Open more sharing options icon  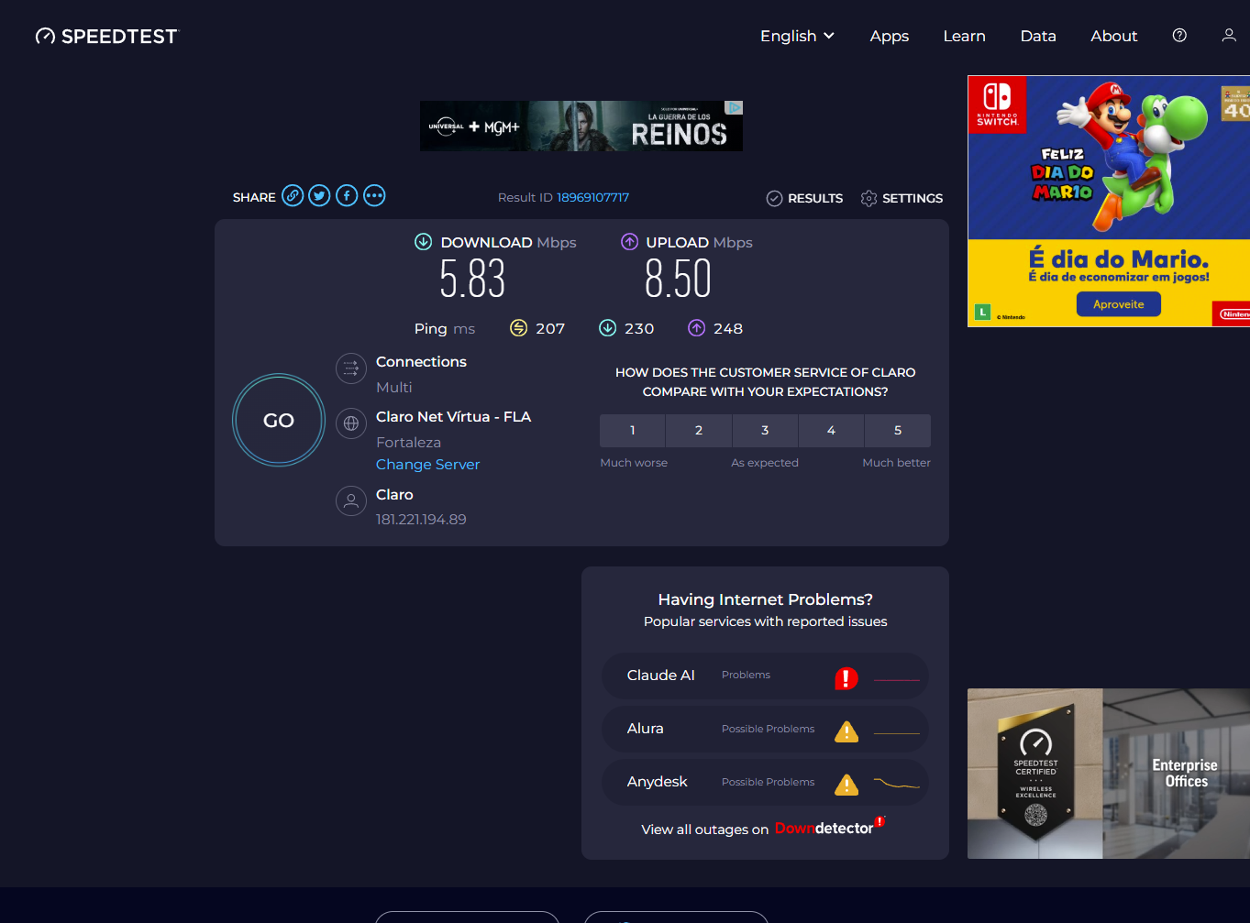pyautogui.click(x=374, y=195)
